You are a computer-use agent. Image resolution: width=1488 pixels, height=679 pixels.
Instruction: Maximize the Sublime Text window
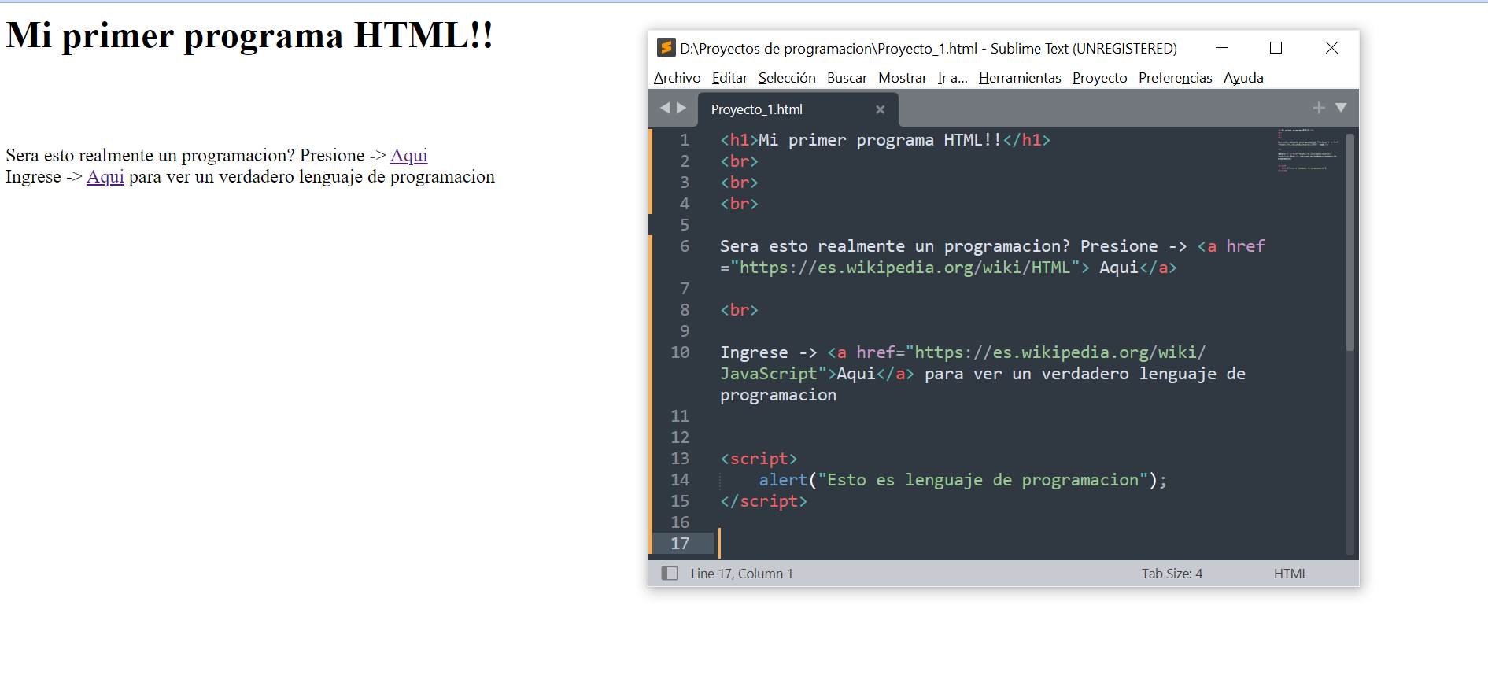click(x=1276, y=48)
